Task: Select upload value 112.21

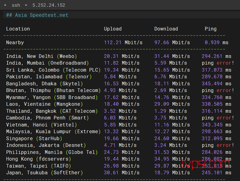Action: click(113, 42)
